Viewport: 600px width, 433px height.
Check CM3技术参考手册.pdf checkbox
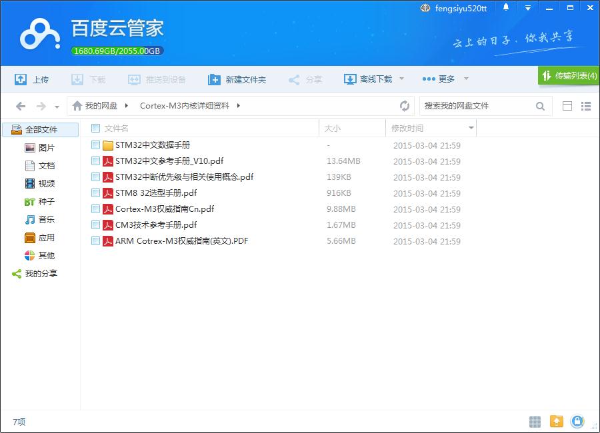95,225
